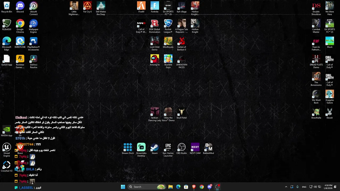Select the Lost Child Demo icon
The image size is (340, 191).
pos(155,44)
